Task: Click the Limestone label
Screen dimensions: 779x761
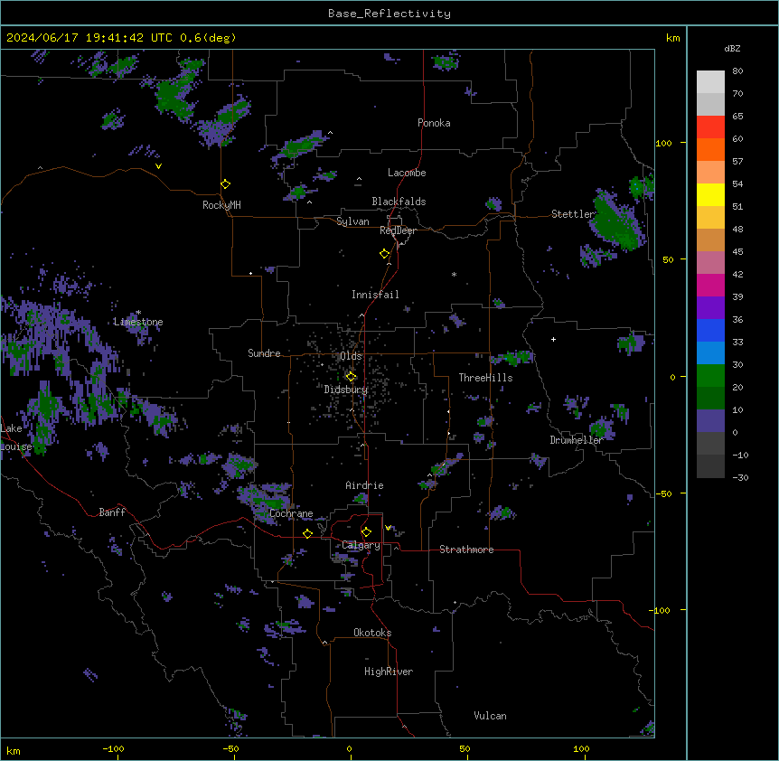Action: click(138, 322)
